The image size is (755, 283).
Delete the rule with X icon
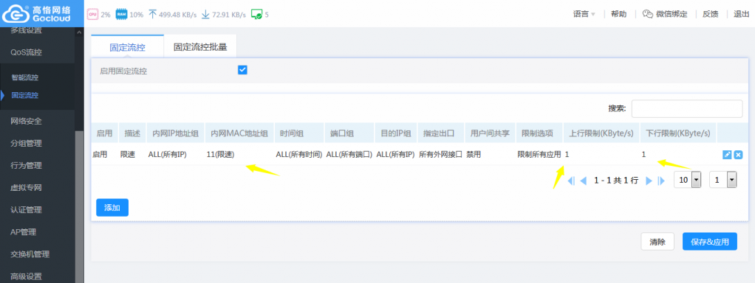click(738, 155)
